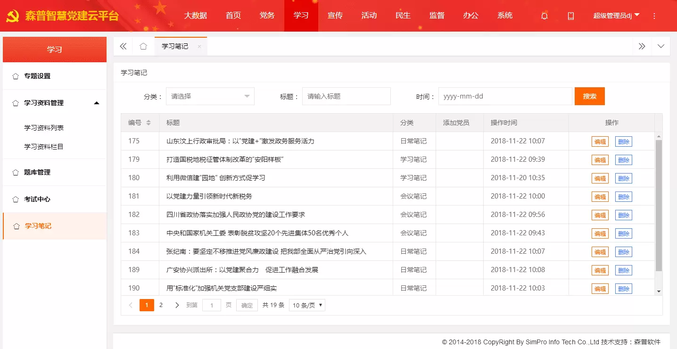Edit row 189 with 编辑 button

coord(600,270)
